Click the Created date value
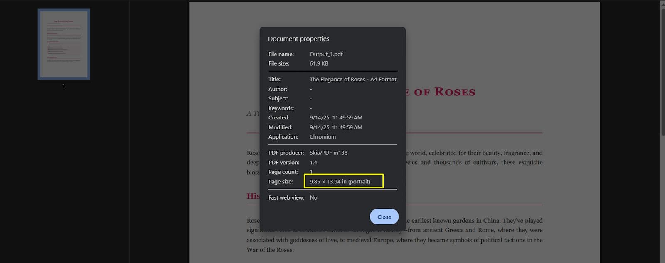The width and height of the screenshot is (665, 263). pyautogui.click(x=335, y=118)
